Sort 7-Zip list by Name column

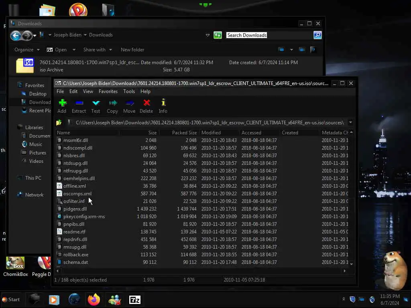click(87, 132)
